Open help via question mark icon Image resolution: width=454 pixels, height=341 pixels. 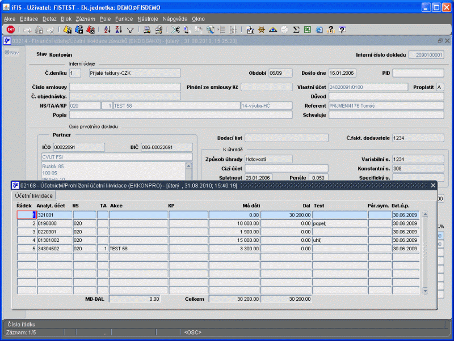tap(342, 29)
